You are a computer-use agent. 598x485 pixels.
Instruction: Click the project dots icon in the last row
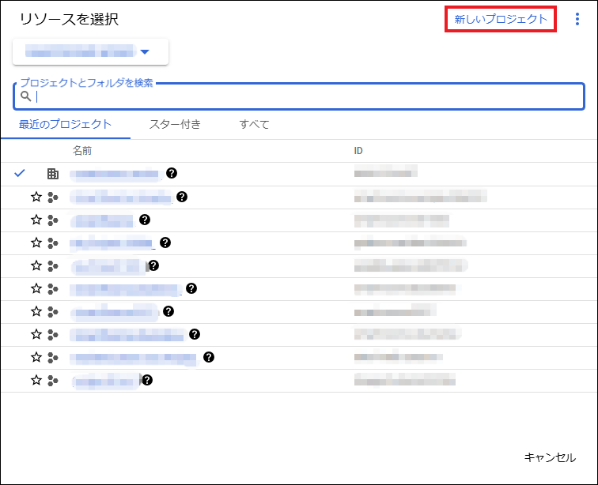pos(53,380)
